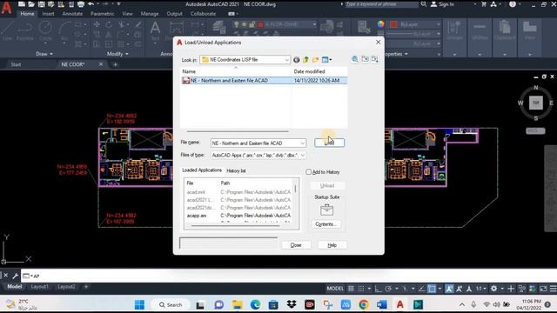Open Dropbox from the taskbar
Image resolution: width=557 pixels, height=313 pixels.
pos(292,304)
